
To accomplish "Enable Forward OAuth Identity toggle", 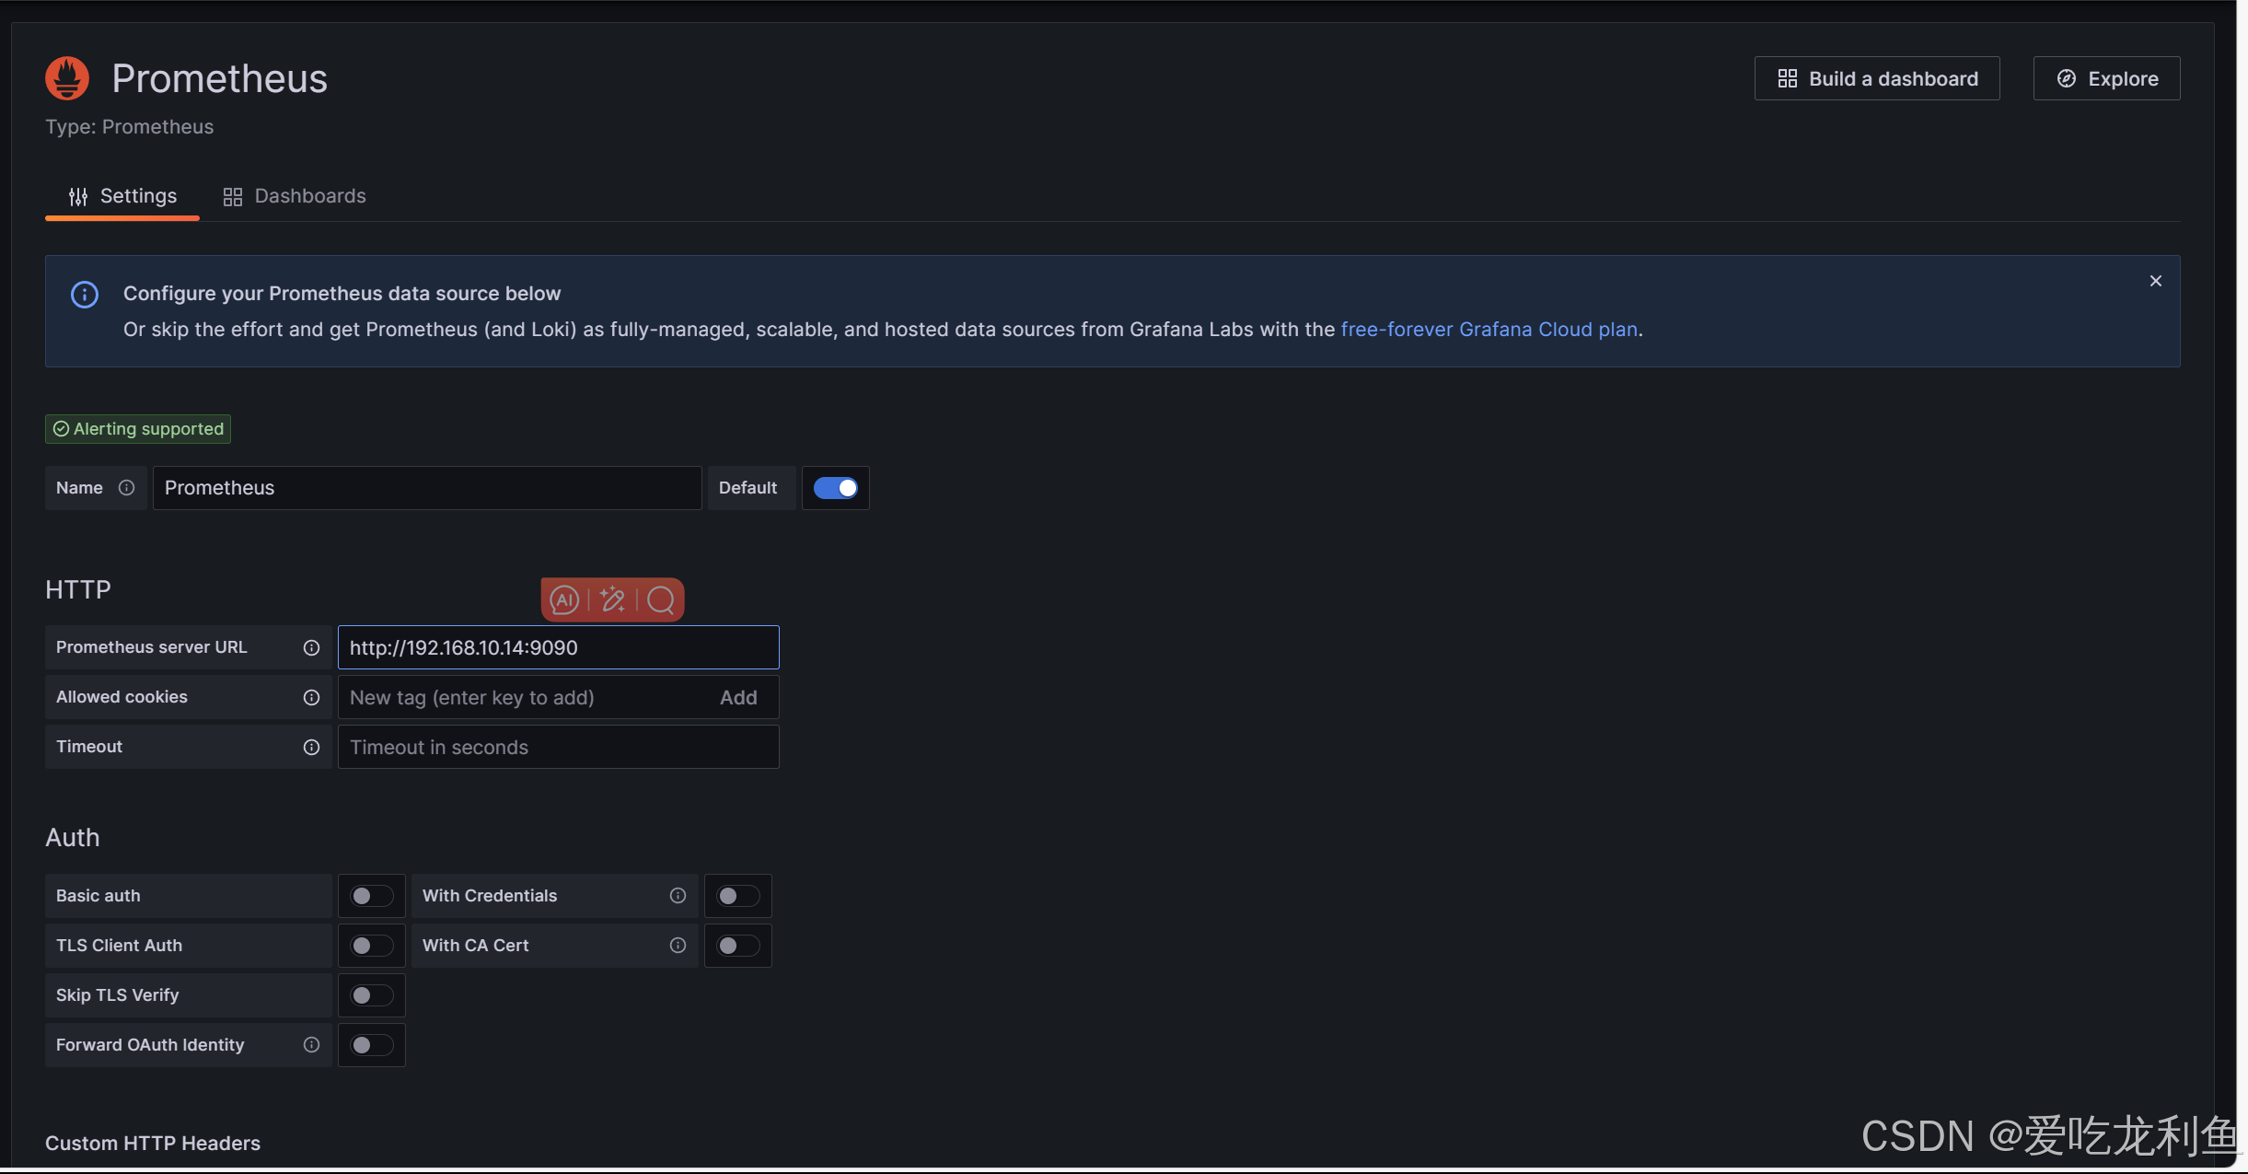I will point(371,1045).
